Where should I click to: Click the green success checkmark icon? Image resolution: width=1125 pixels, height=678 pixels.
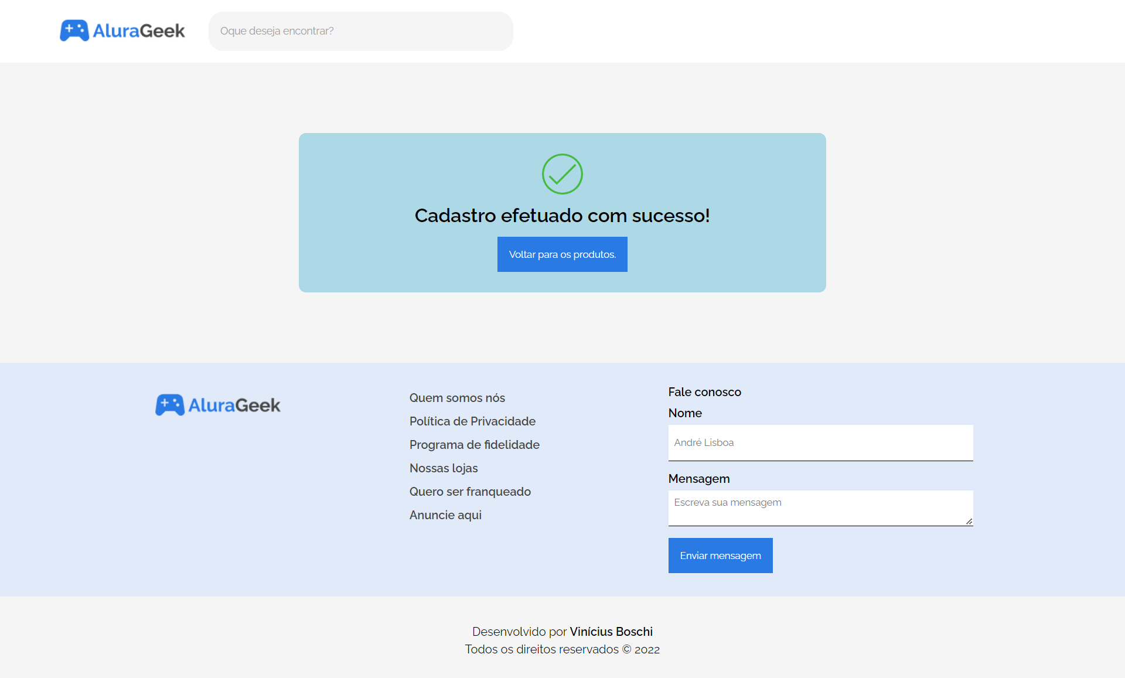pyautogui.click(x=562, y=174)
